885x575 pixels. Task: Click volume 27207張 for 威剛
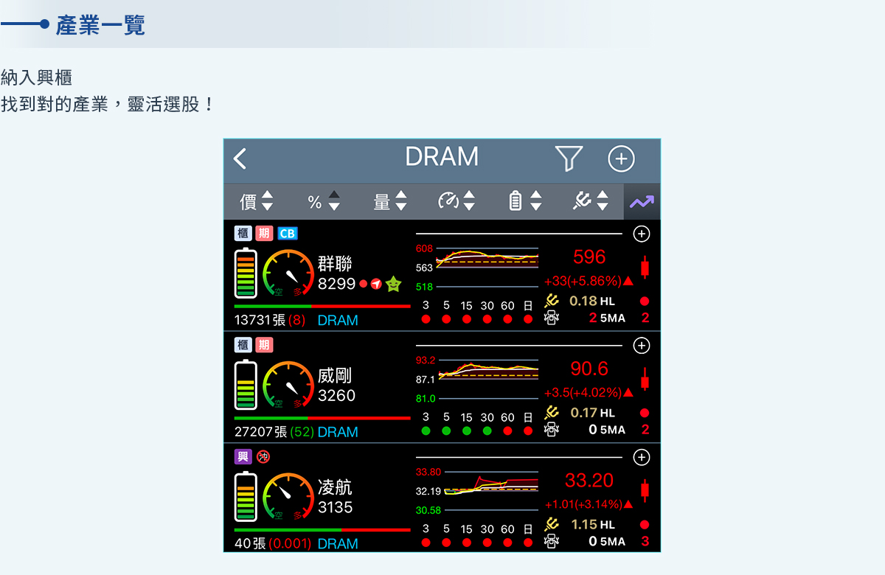tap(261, 432)
